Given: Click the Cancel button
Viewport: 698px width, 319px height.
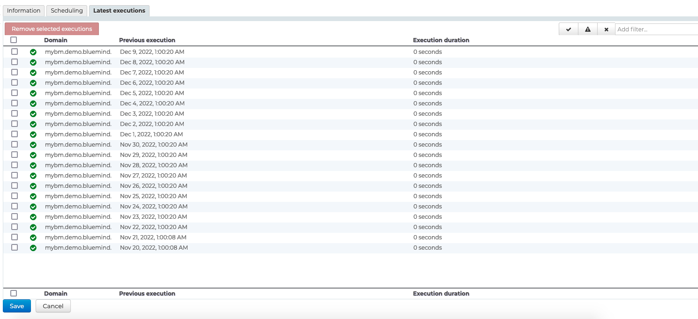Looking at the screenshot, I should point(53,306).
